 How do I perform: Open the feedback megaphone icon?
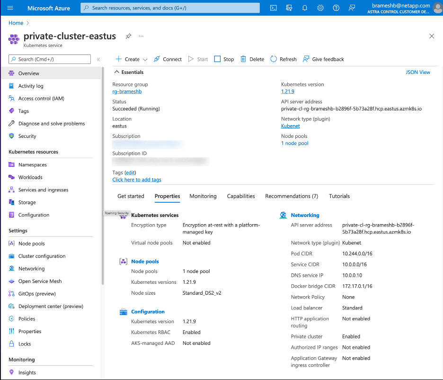point(352,8)
